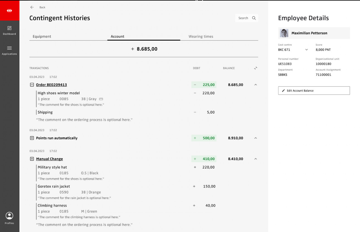Click the collapse-all icon beside Balance header
Viewport: 360px width, 232px height.
click(255, 68)
